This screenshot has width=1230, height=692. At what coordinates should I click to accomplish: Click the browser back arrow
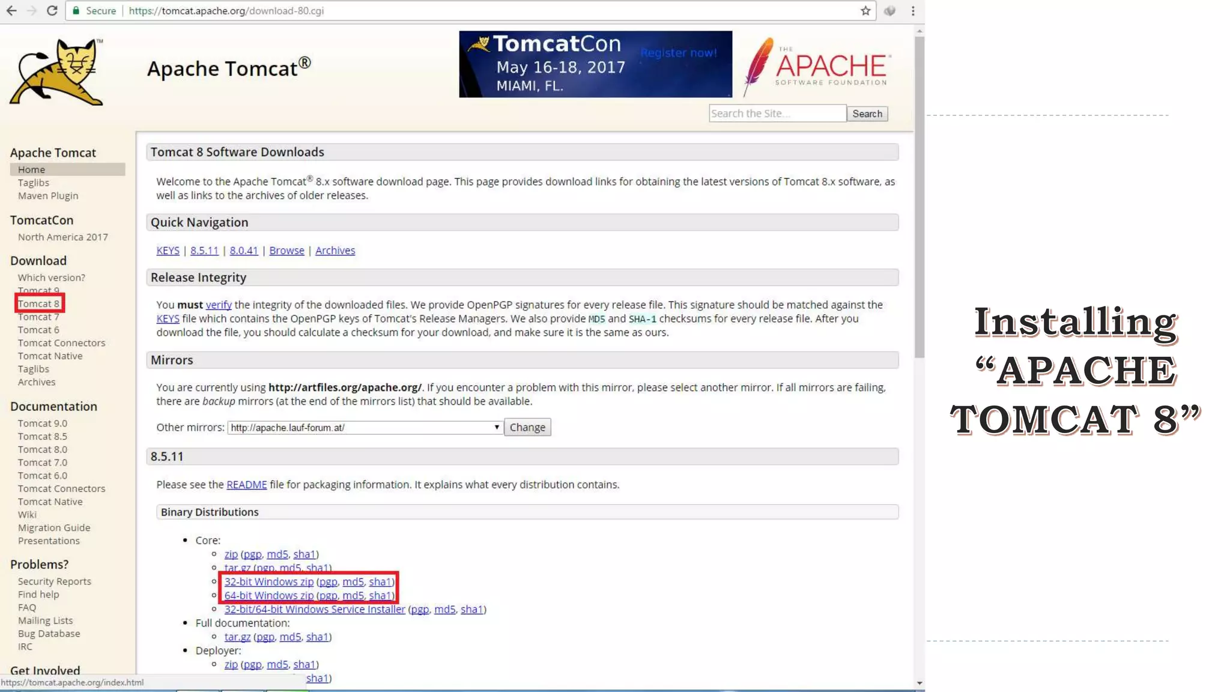tap(11, 11)
